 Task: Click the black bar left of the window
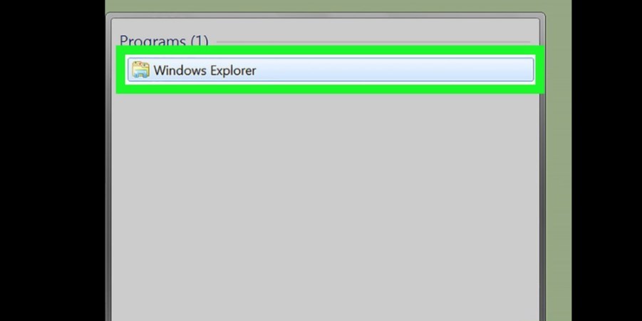pos(53,160)
